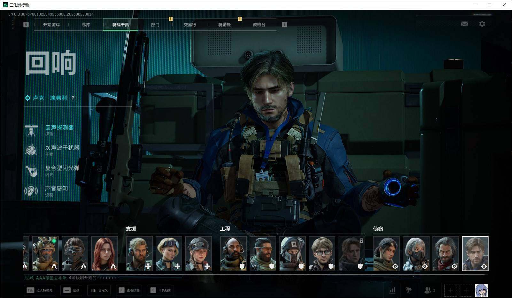Viewport: 512px width, 298px height.
Task: Switch to the 改枪台 tab
Action: click(259, 25)
